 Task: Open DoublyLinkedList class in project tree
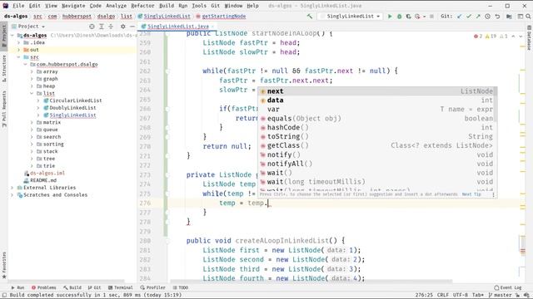[x=72, y=108]
